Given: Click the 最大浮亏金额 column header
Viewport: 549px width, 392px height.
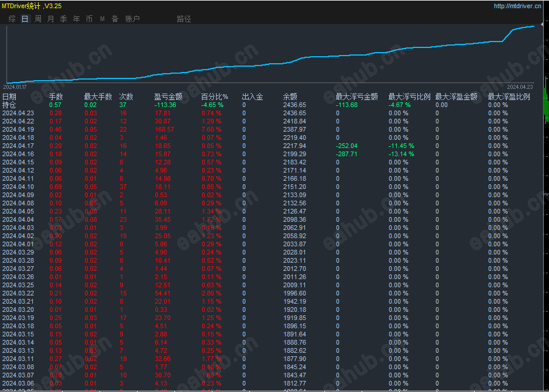Looking at the screenshot, I should (356, 97).
